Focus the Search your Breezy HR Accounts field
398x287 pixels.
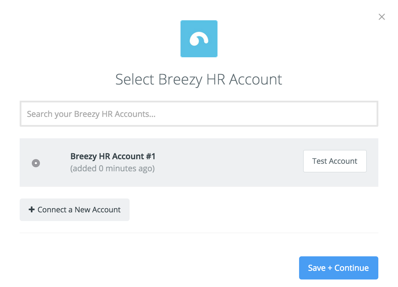tap(199, 114)
